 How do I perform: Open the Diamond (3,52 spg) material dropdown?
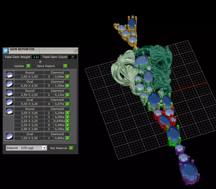(44, 148)
